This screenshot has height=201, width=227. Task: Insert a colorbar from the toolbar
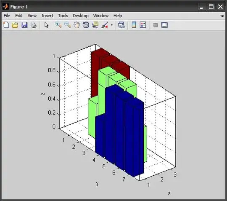pyautogui.click(x=134, y=25)
